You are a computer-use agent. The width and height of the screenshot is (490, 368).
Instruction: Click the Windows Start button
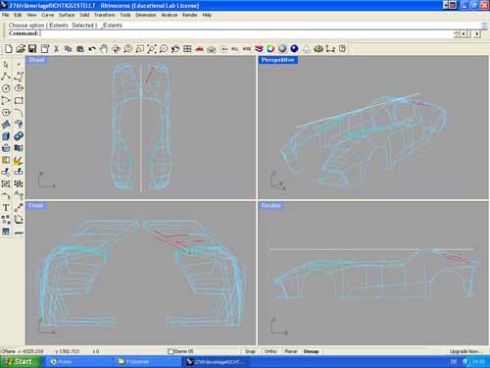click(x=21, y=361)
